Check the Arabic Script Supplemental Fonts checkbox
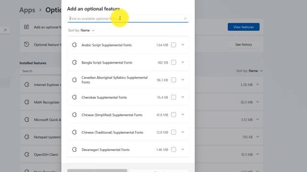The image size is (307, 172). point(174,45)
